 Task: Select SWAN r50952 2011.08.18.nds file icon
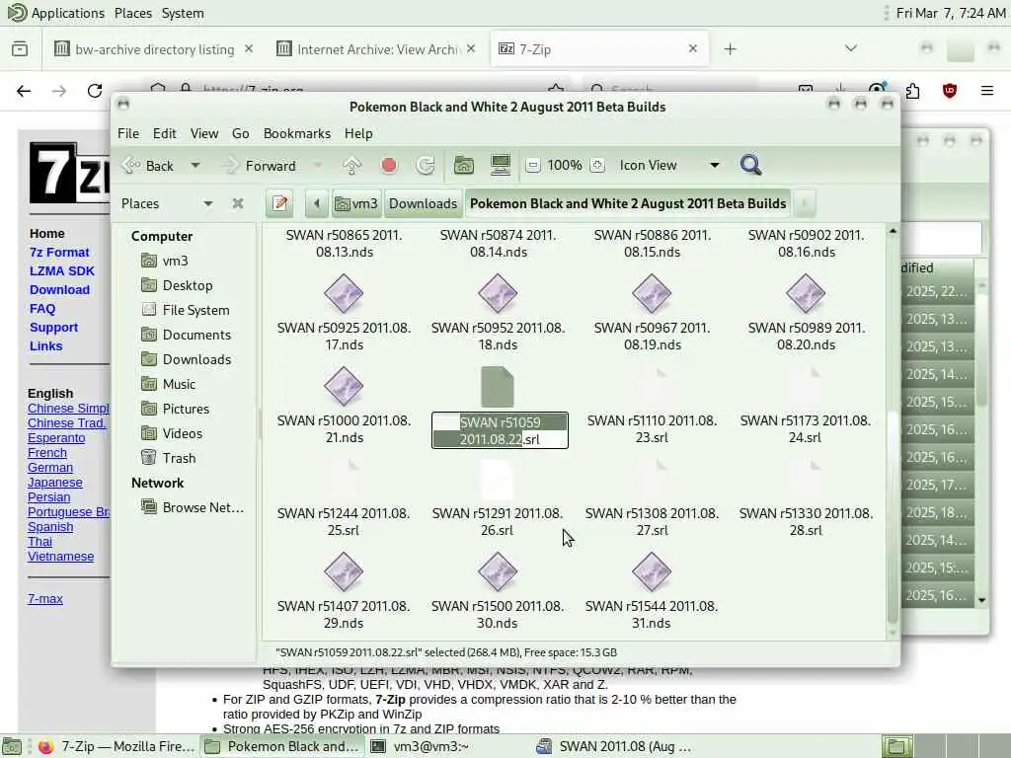(x=498, y=293)
